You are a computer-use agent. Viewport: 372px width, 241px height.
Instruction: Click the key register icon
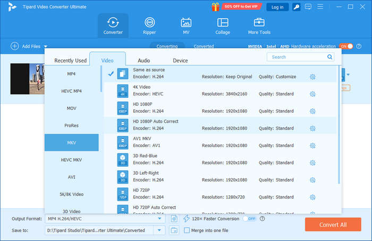[x=296, y=7]
